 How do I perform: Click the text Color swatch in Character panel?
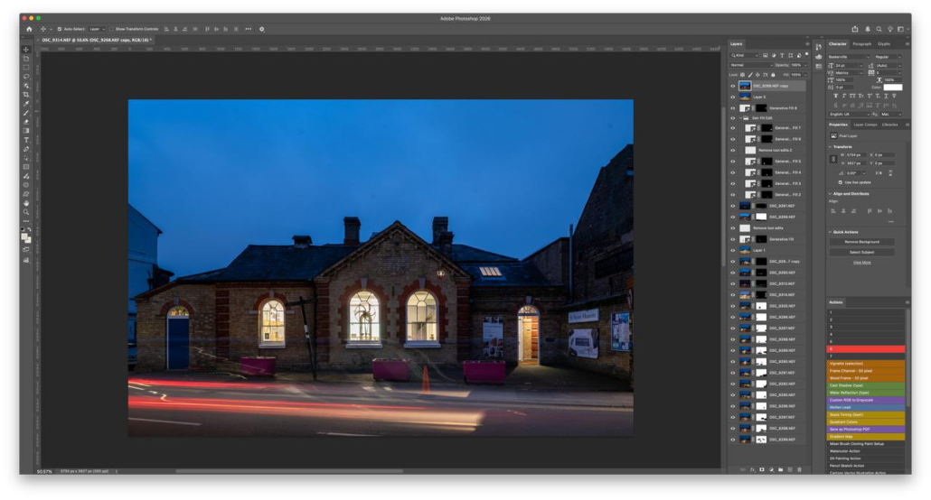[892, 88]
